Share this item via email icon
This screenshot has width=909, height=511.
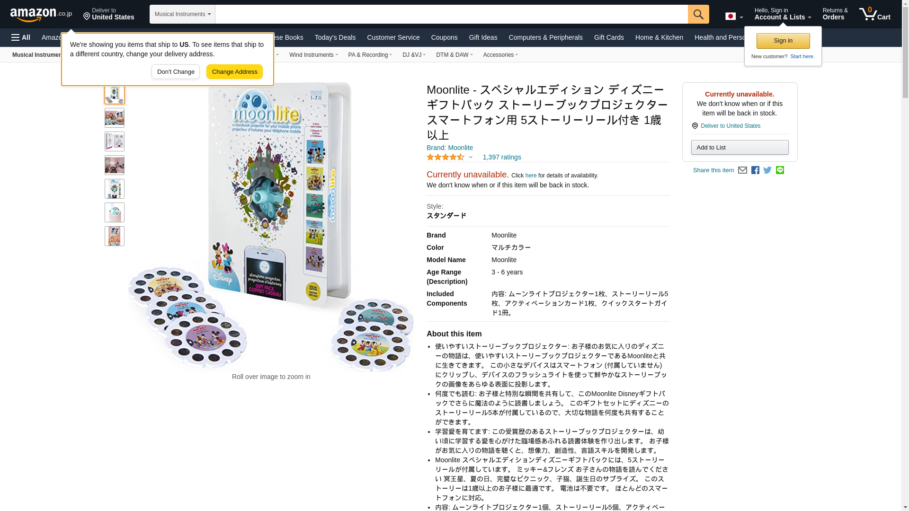pyautogui.click(x=742, y=170)
